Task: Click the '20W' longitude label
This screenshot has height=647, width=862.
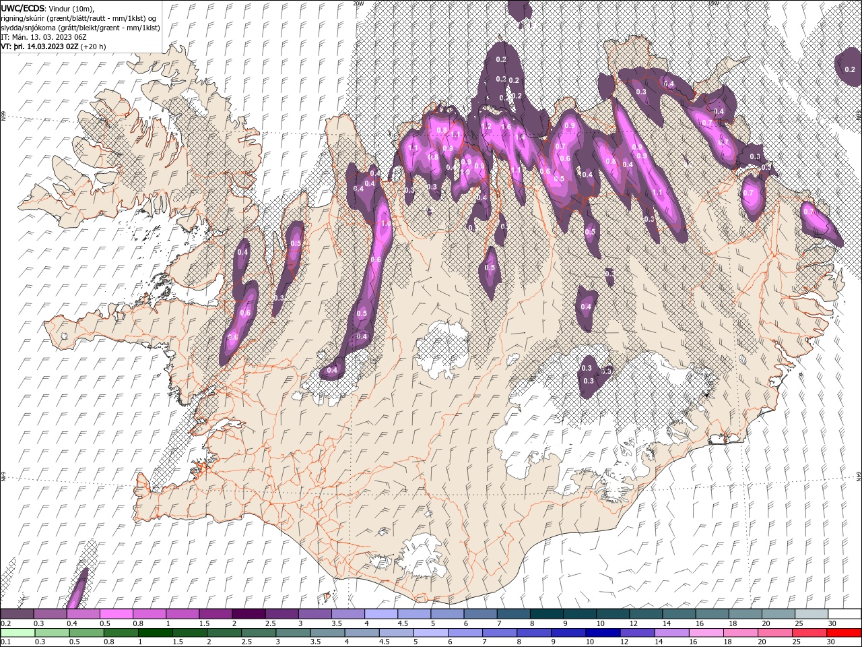Action: pos(358,3)
